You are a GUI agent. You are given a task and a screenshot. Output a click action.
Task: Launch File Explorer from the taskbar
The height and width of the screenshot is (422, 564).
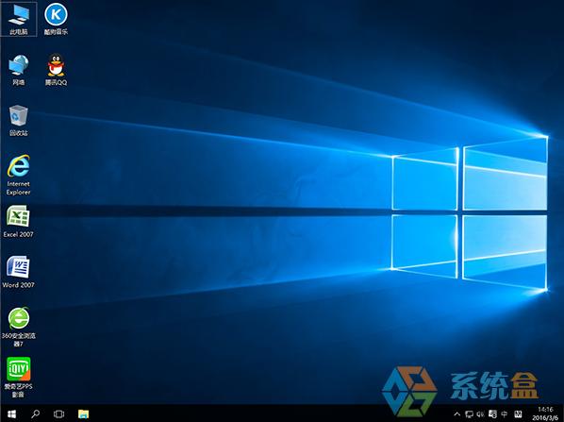coord(83,414)
